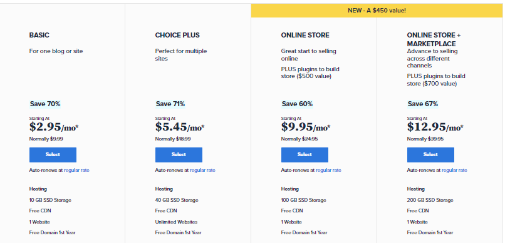Click the ONLINE STORE + MARKETPLACE heading
This screenshot has height=243, width=510.
[434, 39]
